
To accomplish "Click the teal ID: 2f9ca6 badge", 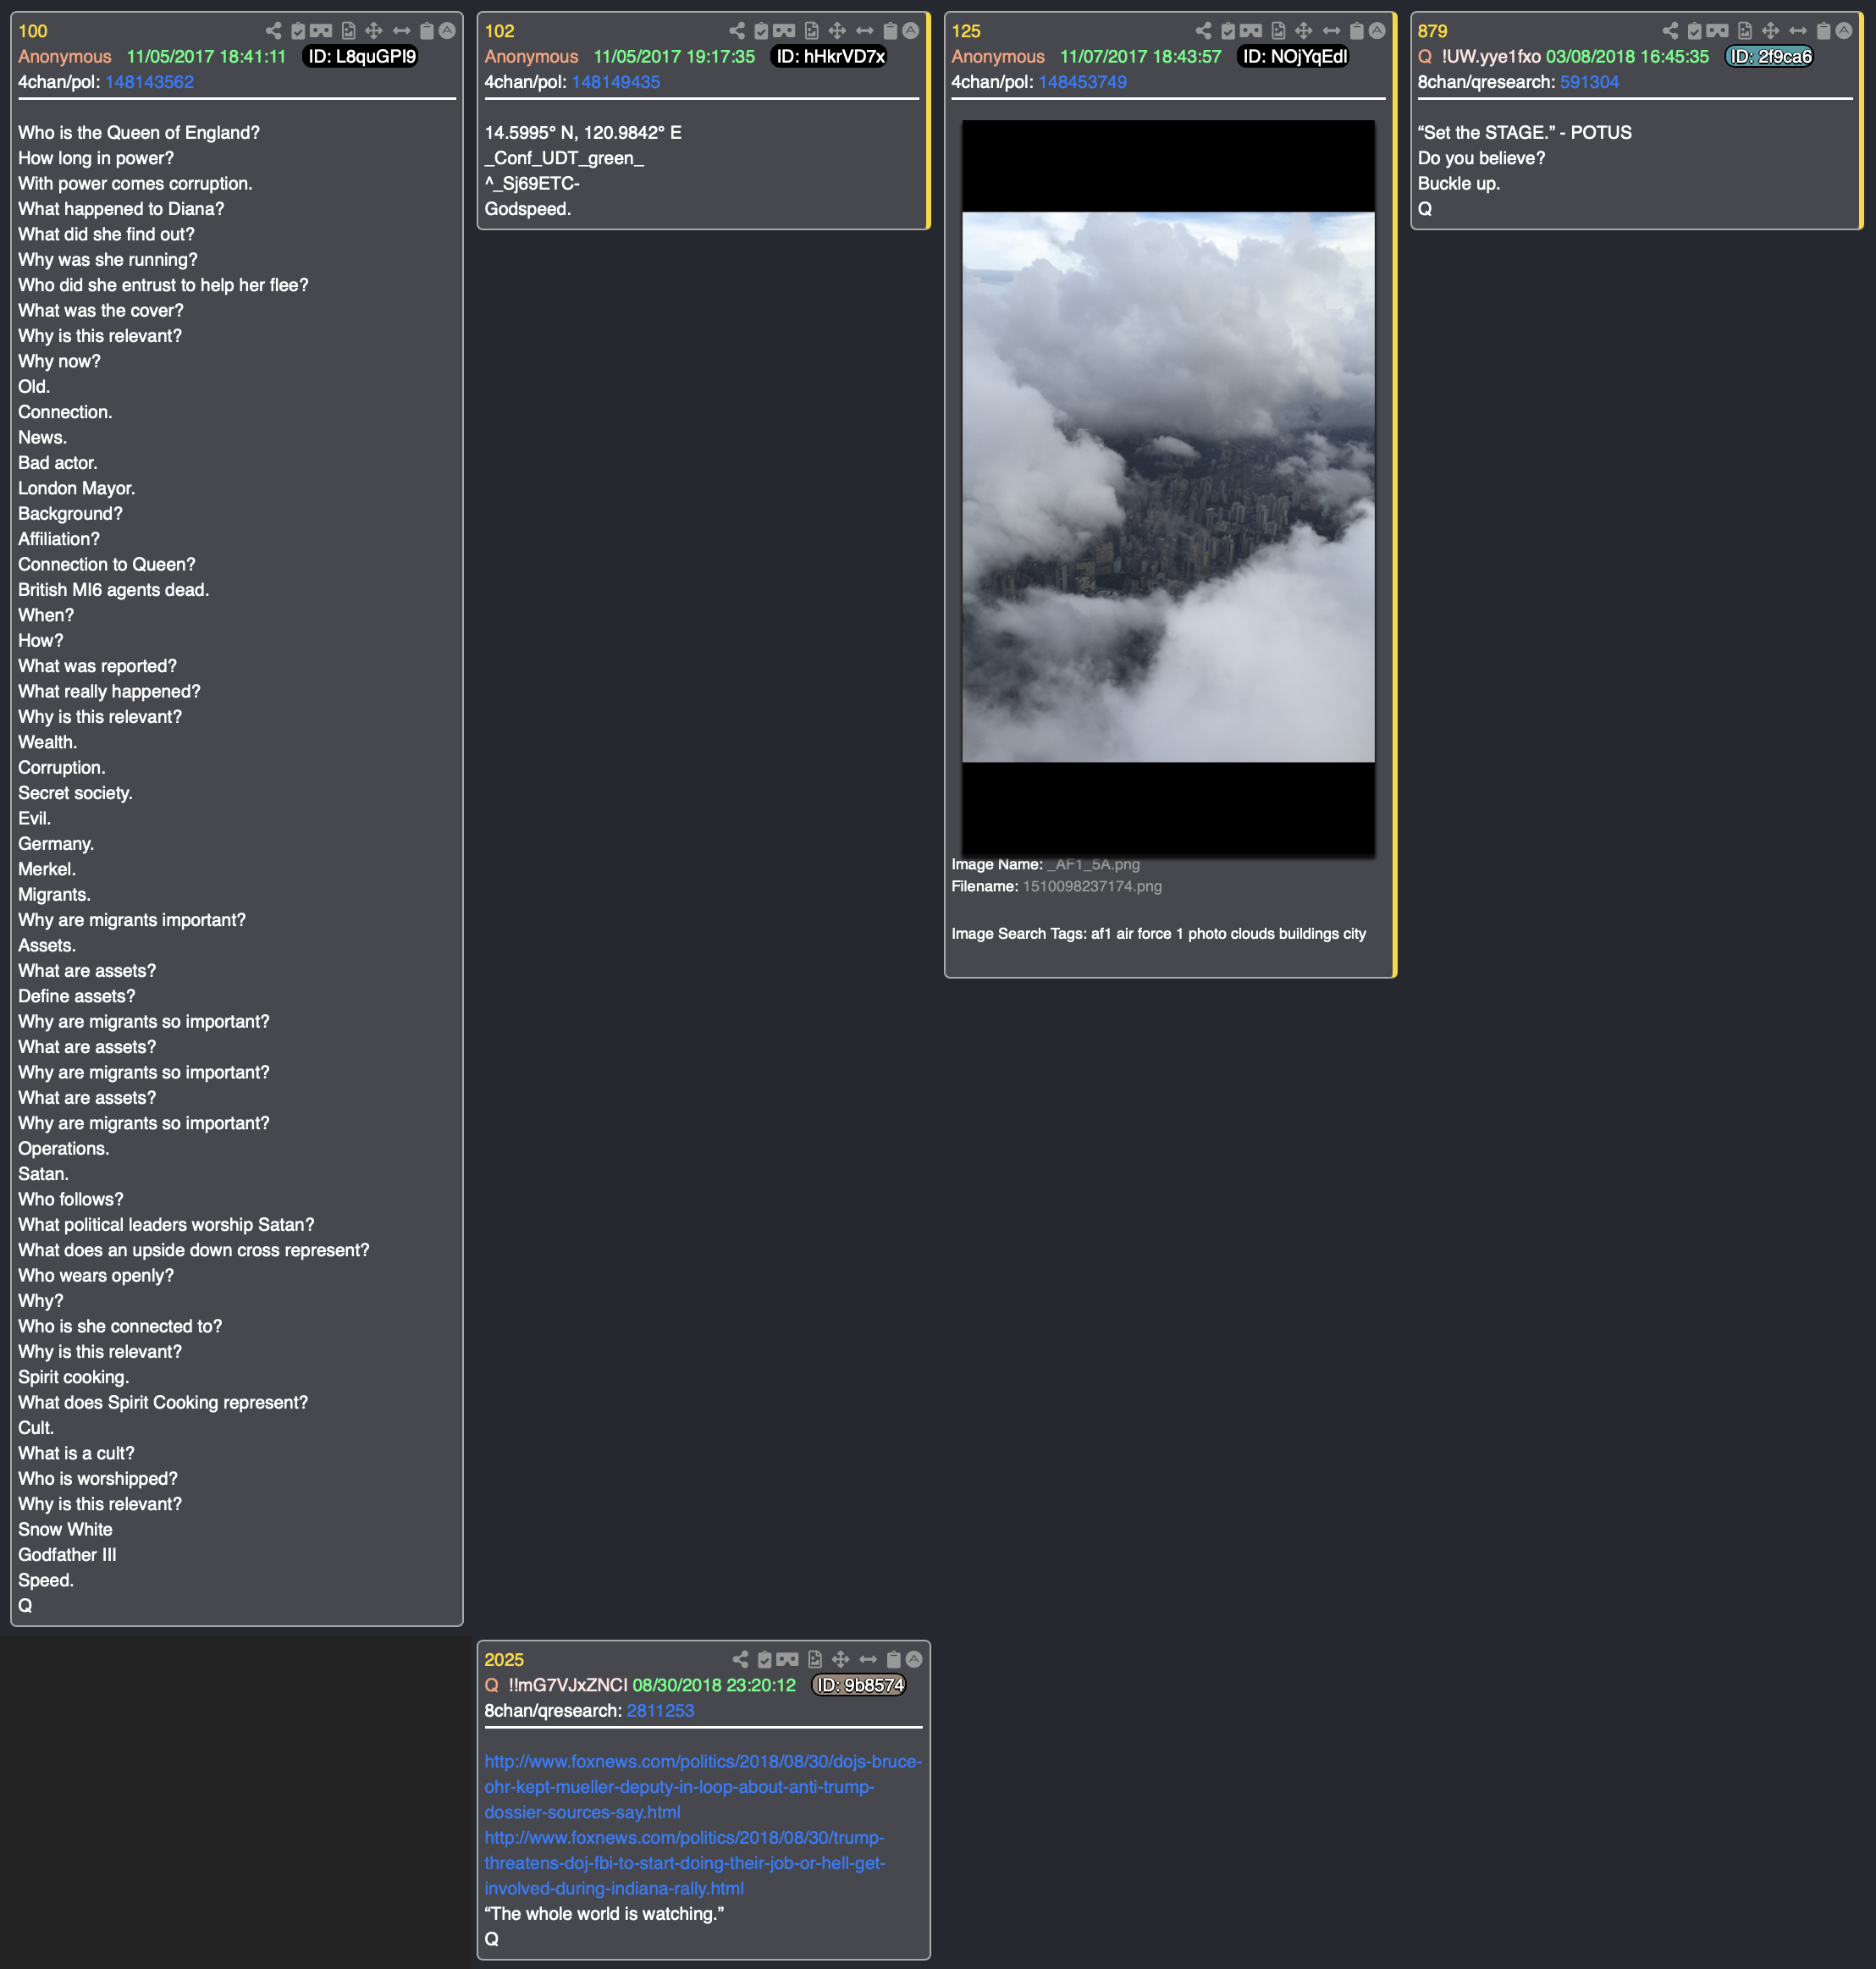I will tap(1771, 57).
